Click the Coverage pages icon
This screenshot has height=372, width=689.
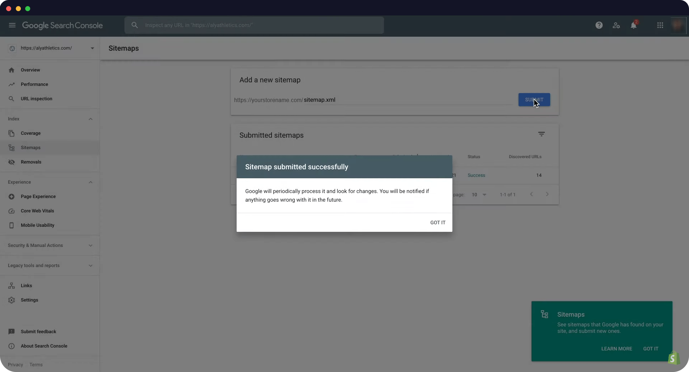(12, 133)
